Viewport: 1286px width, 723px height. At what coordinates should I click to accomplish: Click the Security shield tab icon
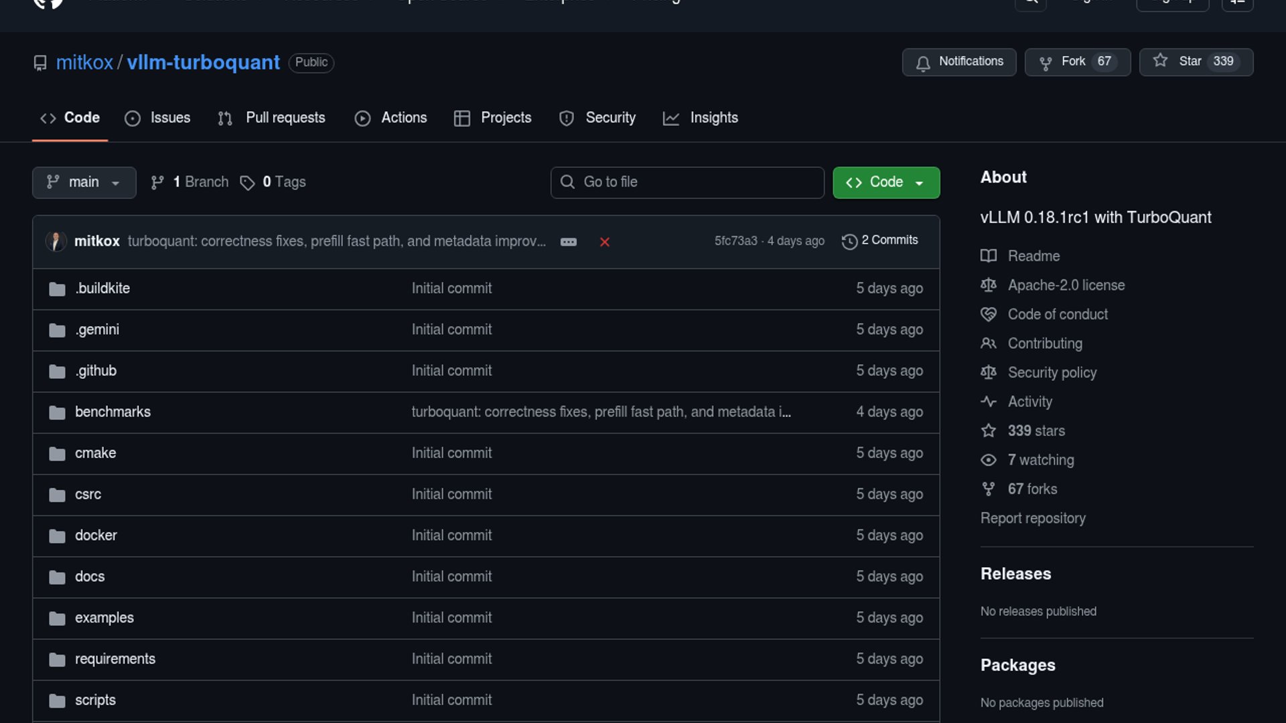(x=567, y=118)
